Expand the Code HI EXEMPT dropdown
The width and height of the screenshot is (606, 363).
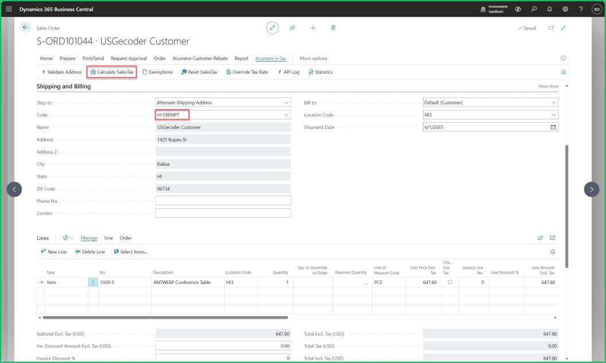pyautogui.click(x=286, y=115)
